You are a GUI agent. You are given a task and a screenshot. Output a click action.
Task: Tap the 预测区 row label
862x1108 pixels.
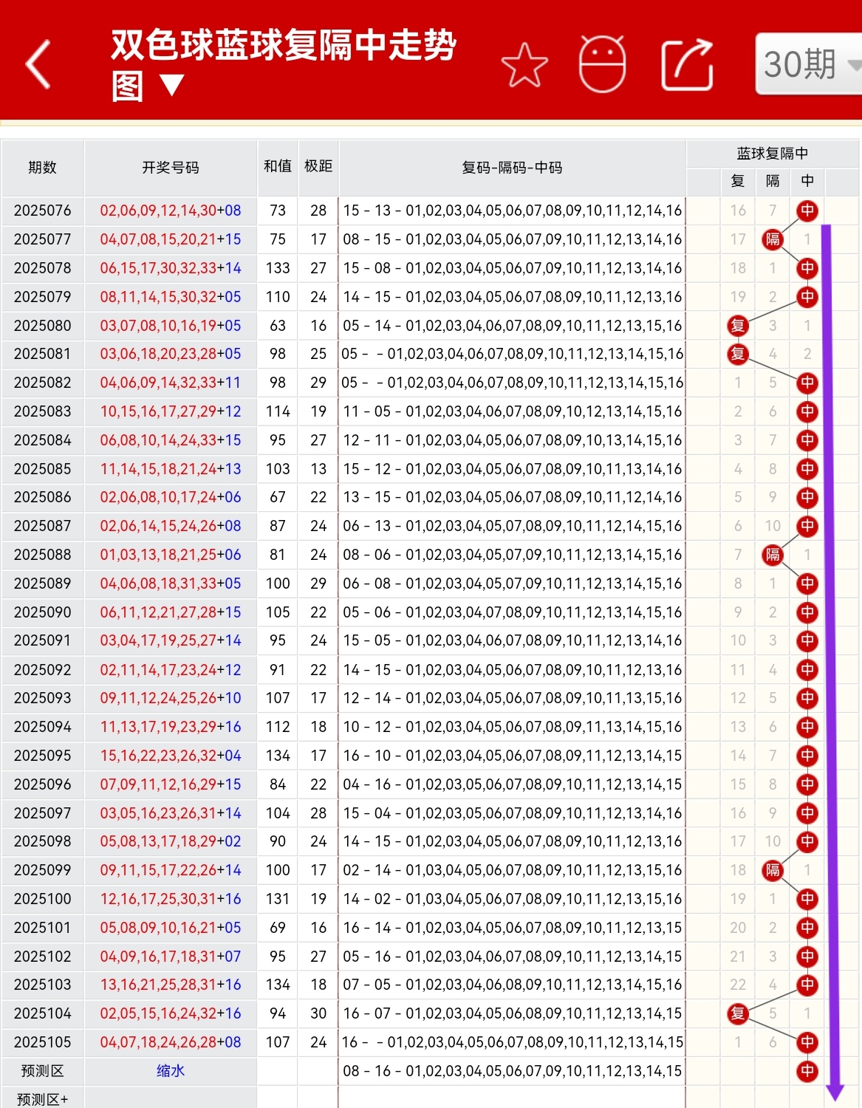tap(42, 1071)
